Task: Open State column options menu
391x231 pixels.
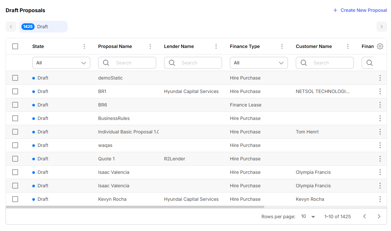Action: point(84,46)
